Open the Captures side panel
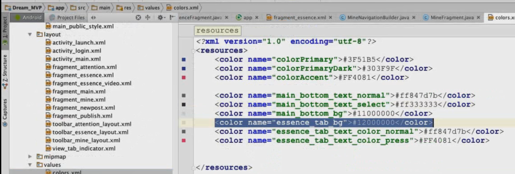 click(5, 109)
